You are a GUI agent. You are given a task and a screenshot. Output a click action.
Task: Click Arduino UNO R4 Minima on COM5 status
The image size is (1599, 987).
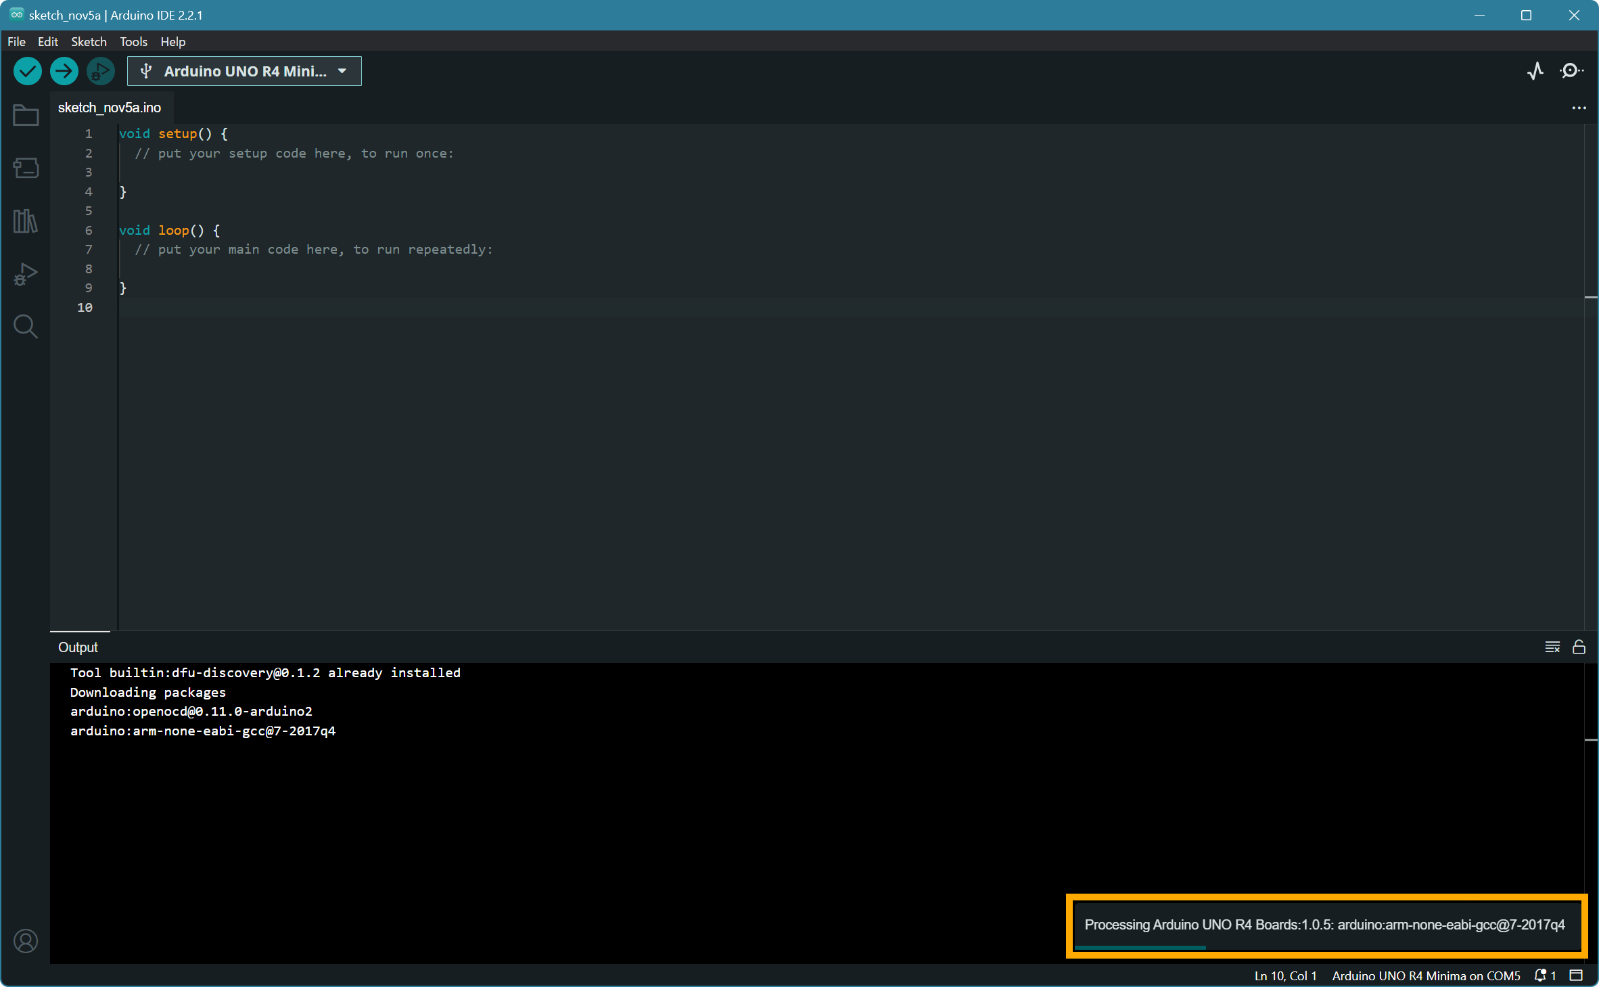[1426, 975]
